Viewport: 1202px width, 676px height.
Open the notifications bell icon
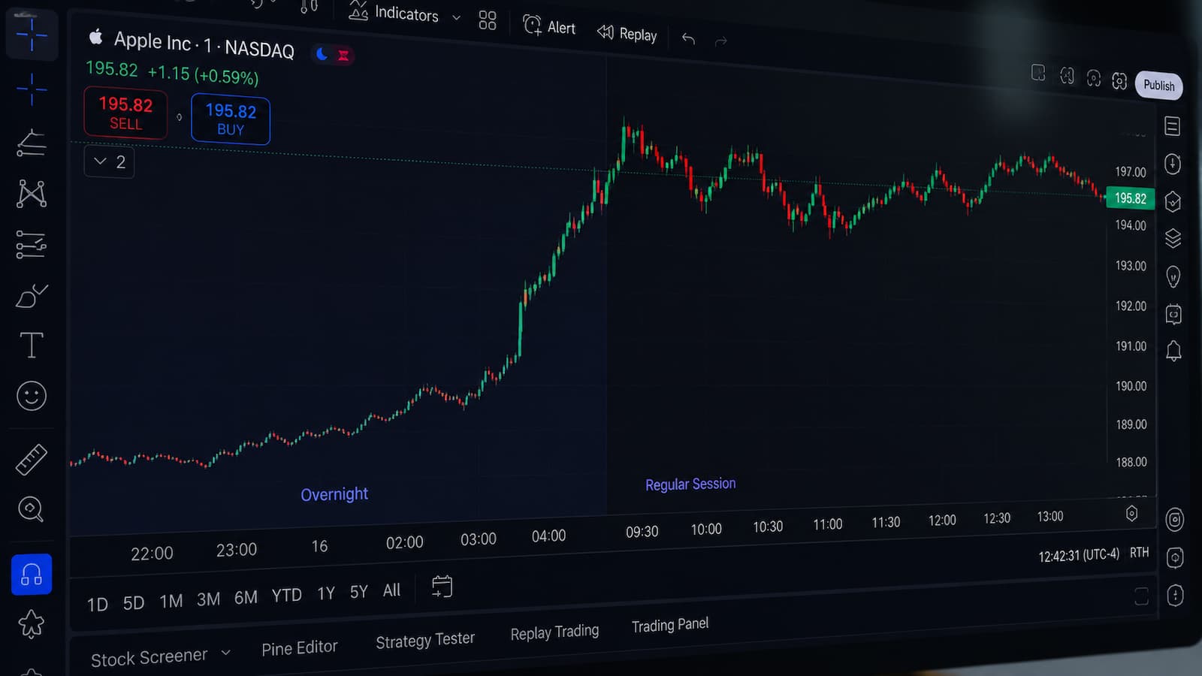(1173, 351)
